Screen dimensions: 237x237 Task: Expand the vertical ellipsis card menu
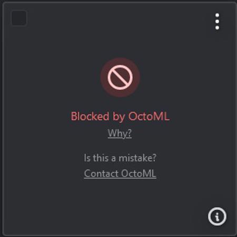click(x=217, y=22)
